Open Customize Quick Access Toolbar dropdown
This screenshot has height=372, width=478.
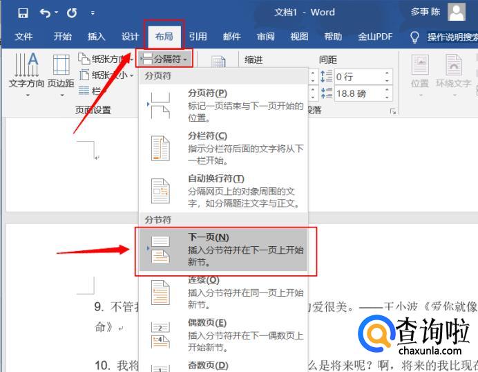coord(93,13)
